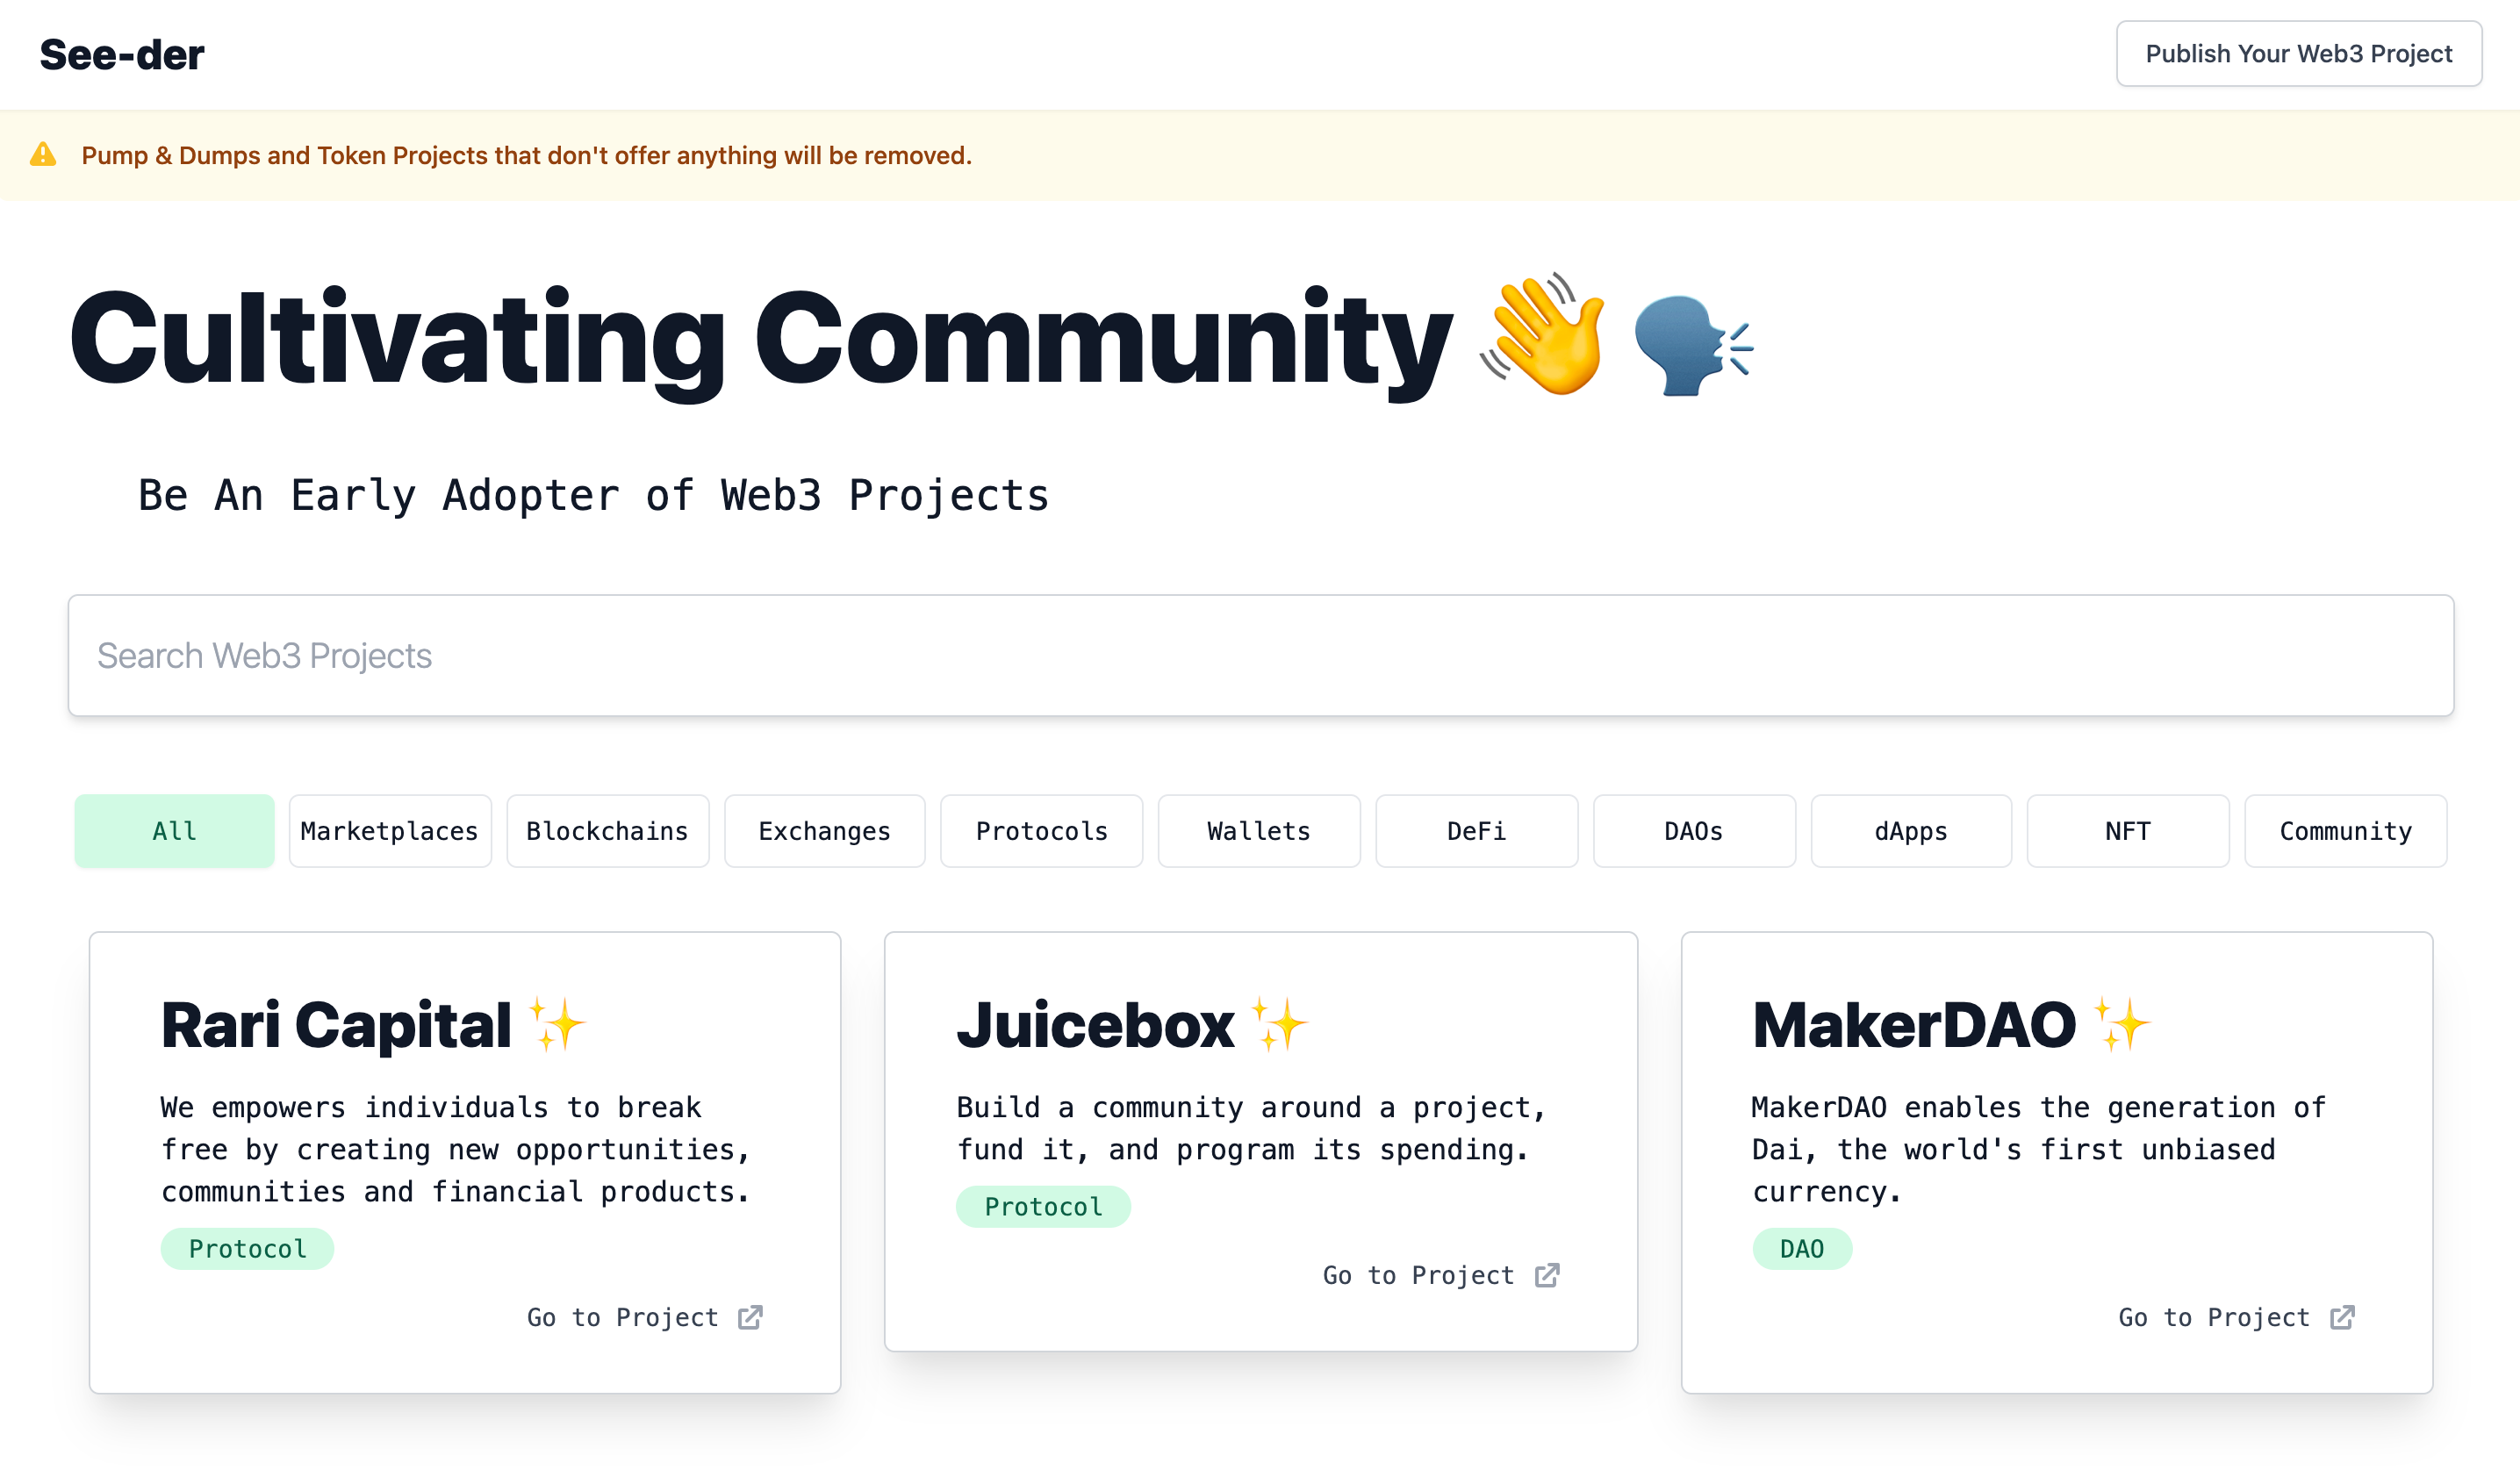The height and width of the screenshot is (1470, 2520).
Task: Click external link icon on MakerDAO card
Action: pos(2342,1317)
